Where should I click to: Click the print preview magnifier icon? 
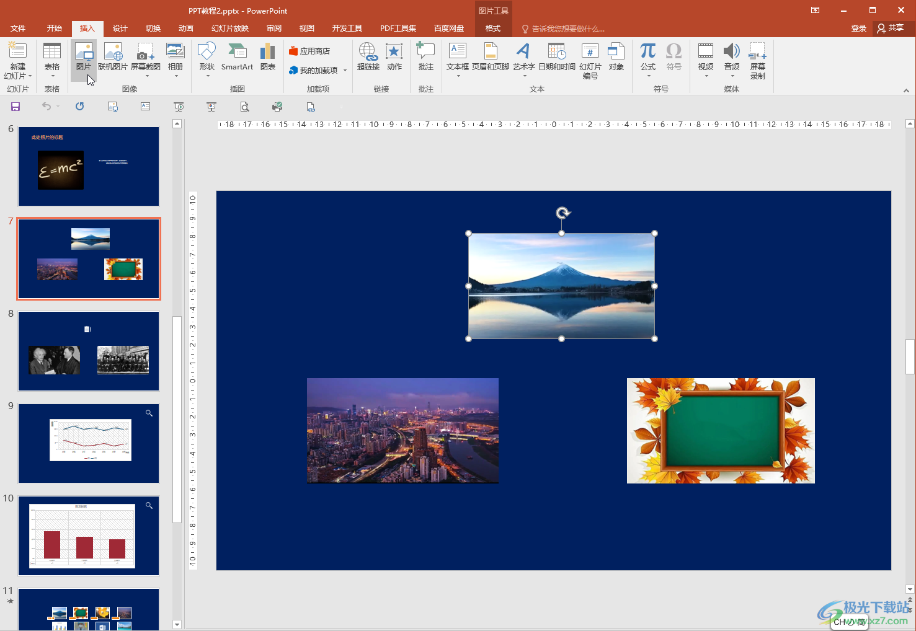pyautogui.click(x=244, y=107)
